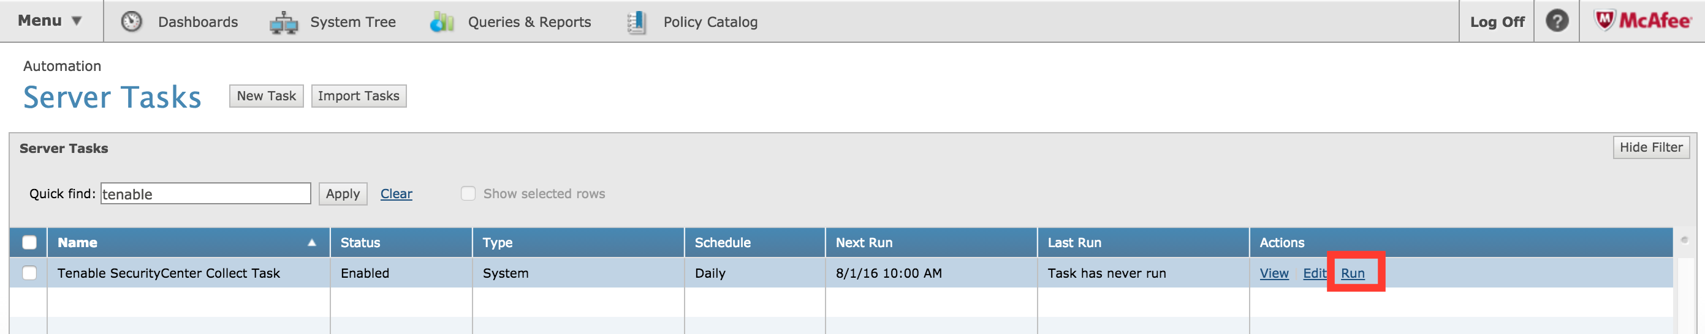This screenshot has height=334, width=1705.
Task: Click the Policy Catalog notebook icon
Action: point(637,23)
